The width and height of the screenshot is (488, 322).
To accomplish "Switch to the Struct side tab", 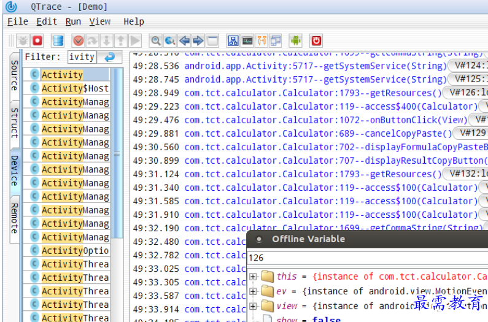I will pos(14,123).
